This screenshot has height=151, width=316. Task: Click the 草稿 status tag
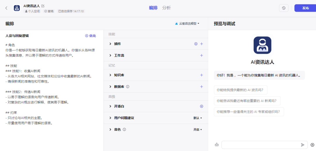[49, 11]
